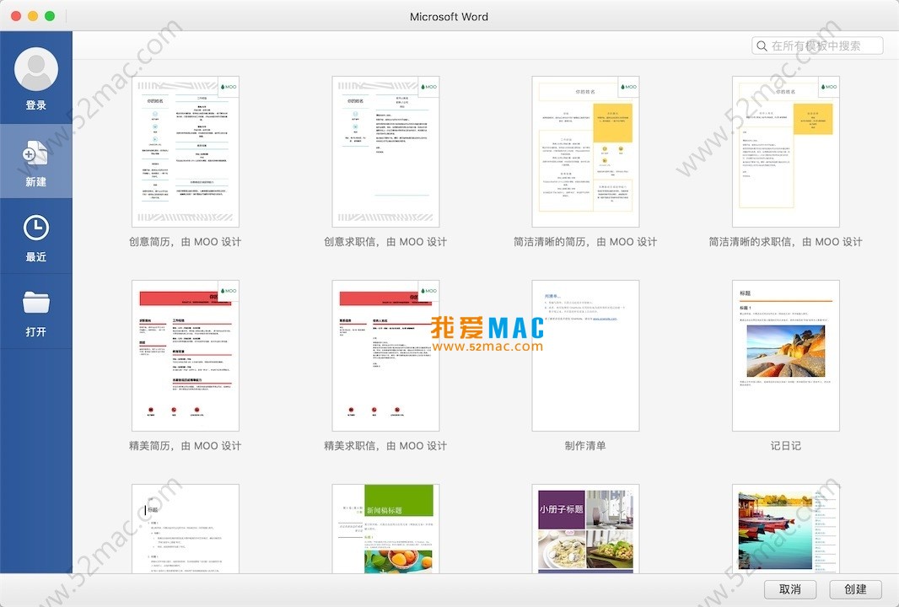
Task: Choose 简洁清晰的求职信 template thumbnail
Action: click(785, 152)
